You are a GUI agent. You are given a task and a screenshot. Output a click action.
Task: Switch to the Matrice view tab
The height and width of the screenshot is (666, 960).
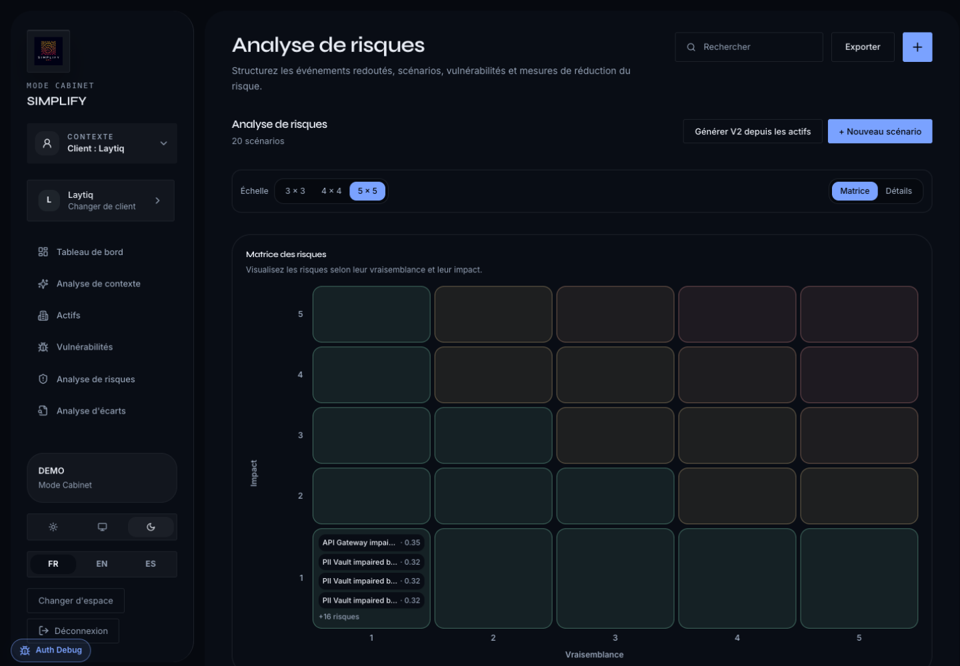(x=855, y=191)
